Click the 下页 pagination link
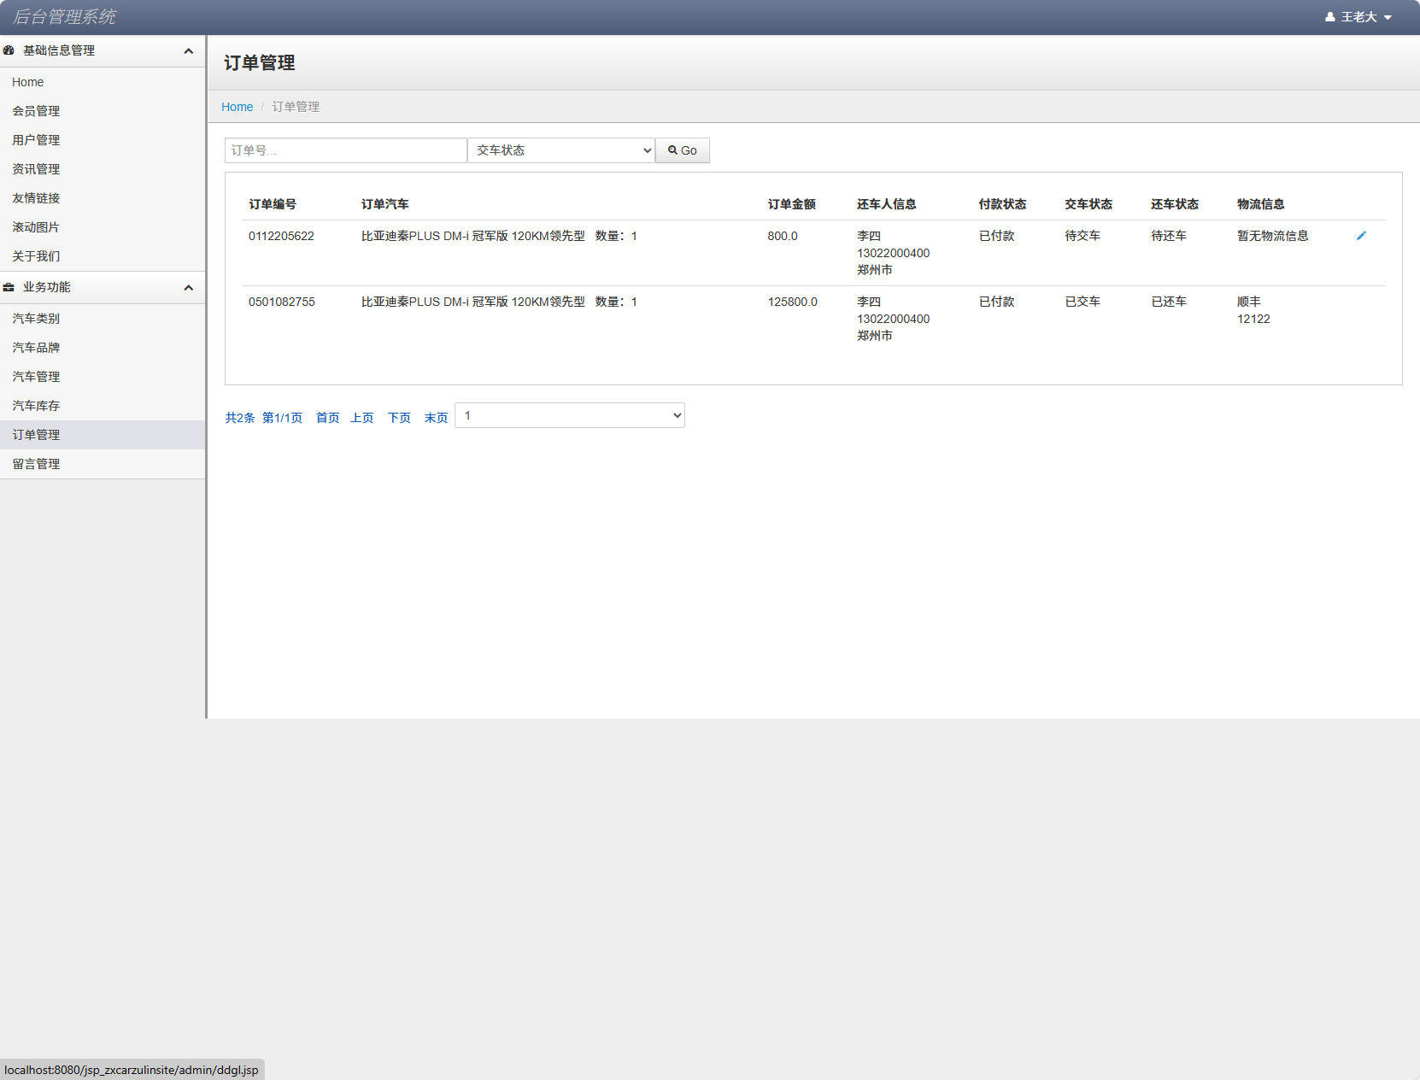 click(x=399, y=418)
